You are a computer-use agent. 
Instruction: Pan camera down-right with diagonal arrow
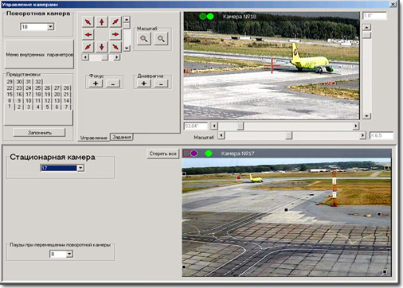[115, 47]
